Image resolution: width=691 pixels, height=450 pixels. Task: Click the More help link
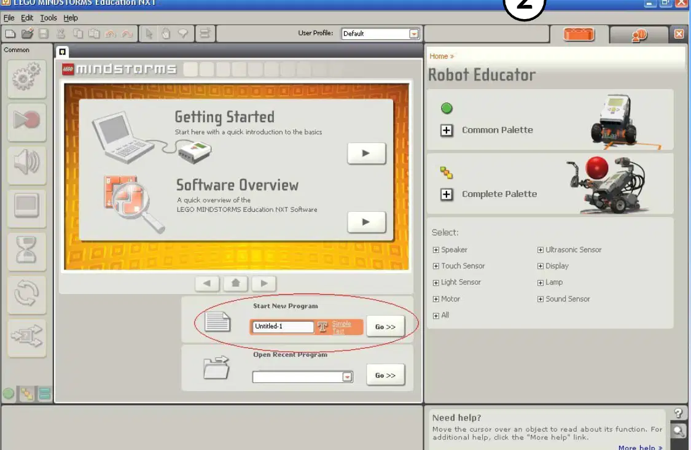click(x=640, y=447)
